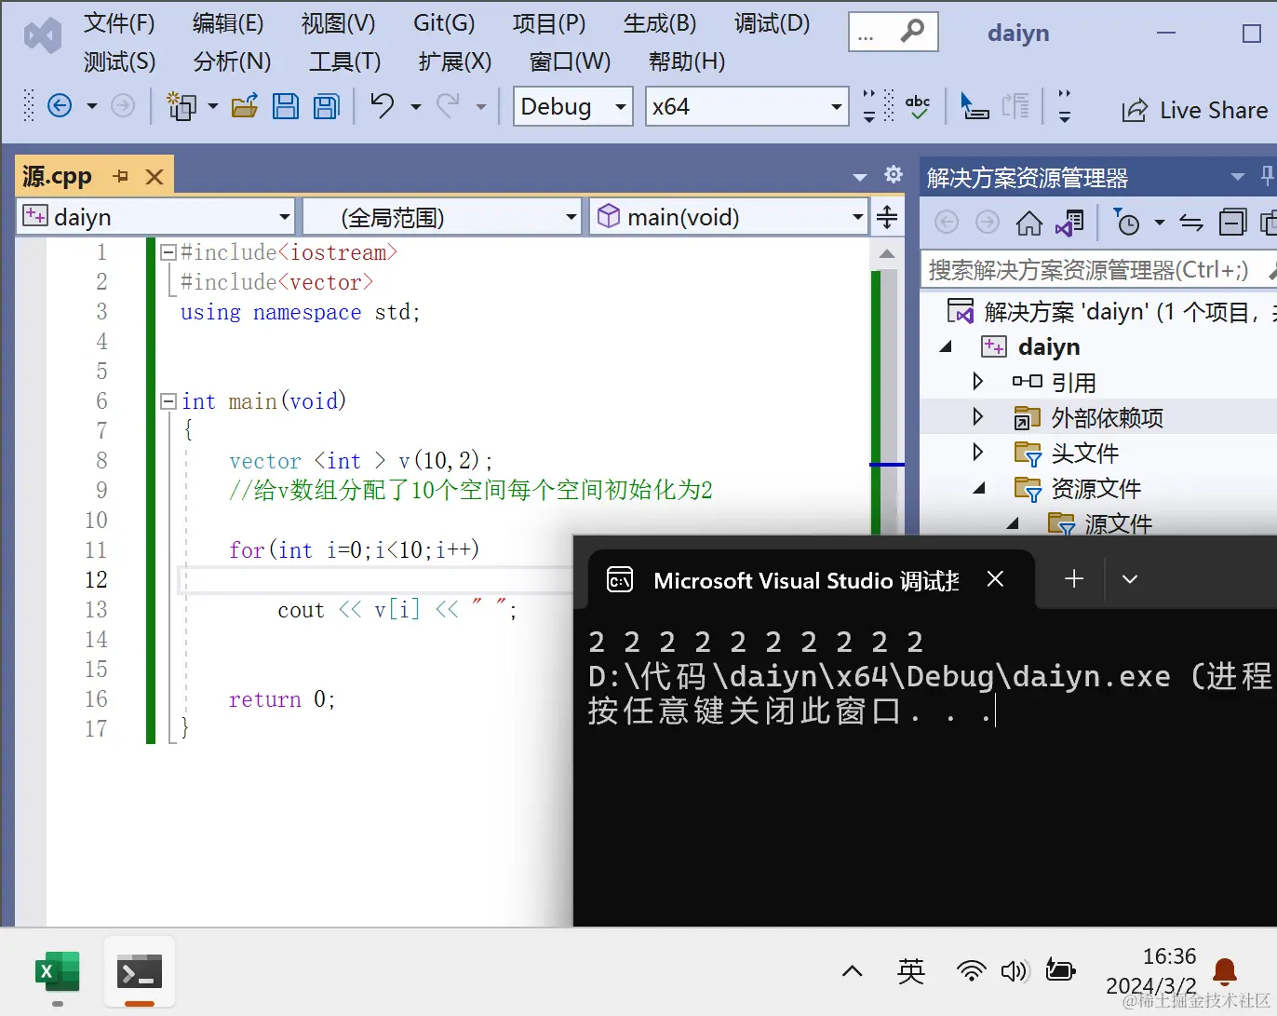The width and height of the screenshot is (1277, 1016).
Task: Open the notification bell
Action: click(1225, 972)
